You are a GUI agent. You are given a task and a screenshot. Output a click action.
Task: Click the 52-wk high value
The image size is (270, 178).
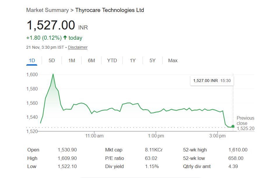pos(238,150)
